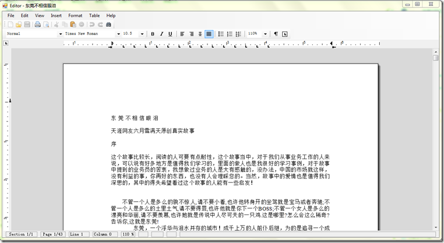Click the vertical scrollbar down arrow
Viewport: 444px width, 243px height.
pyautogui.click(x=435, y=227)
